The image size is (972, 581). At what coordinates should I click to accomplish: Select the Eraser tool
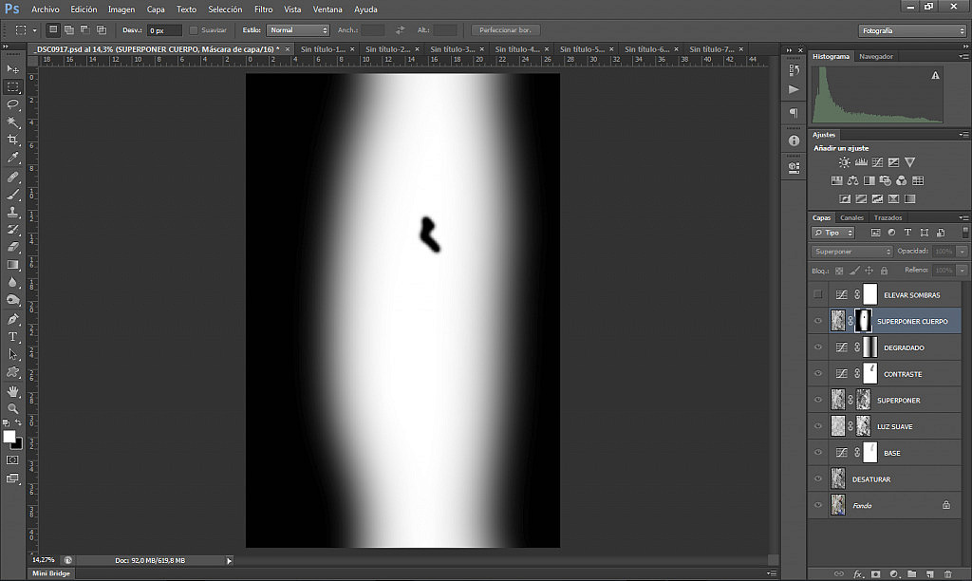tap(13, 247)
